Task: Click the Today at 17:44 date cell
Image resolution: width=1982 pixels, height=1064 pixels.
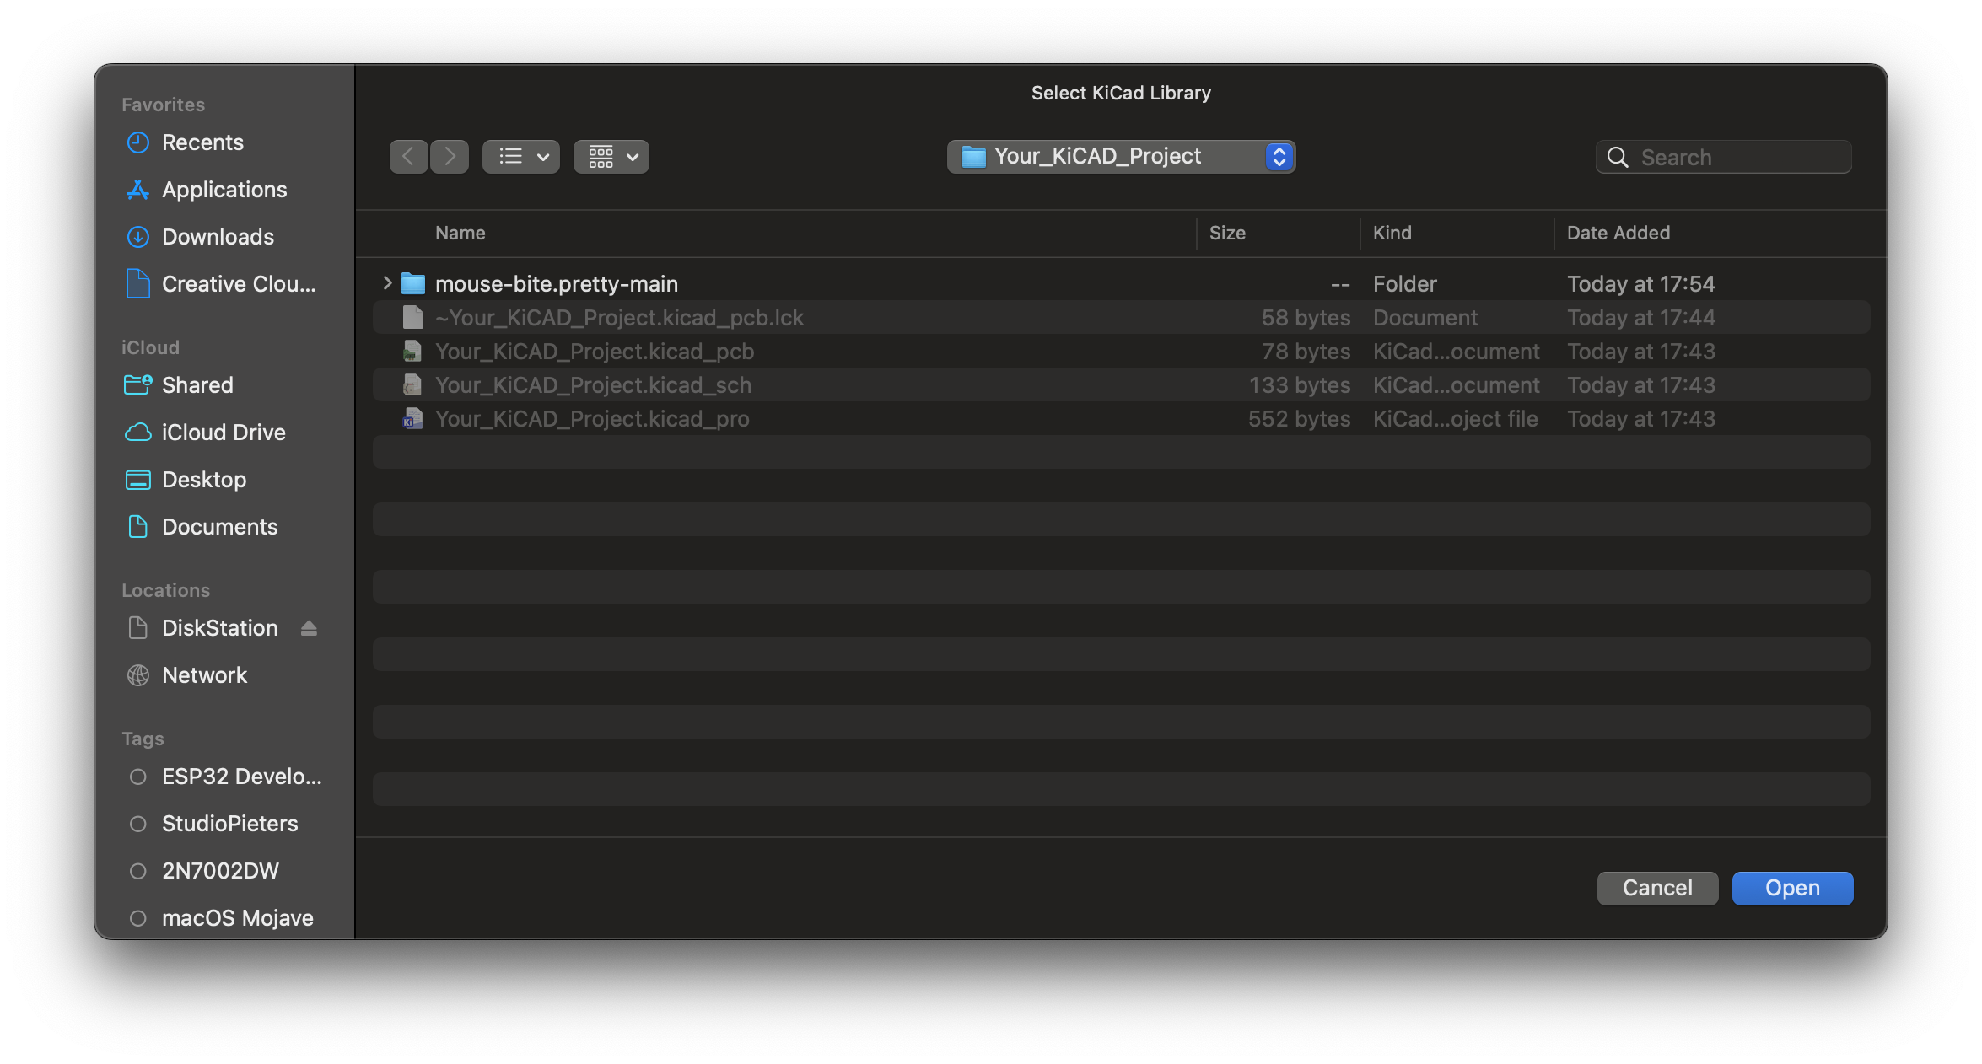Action: [x=1641, y=318]
